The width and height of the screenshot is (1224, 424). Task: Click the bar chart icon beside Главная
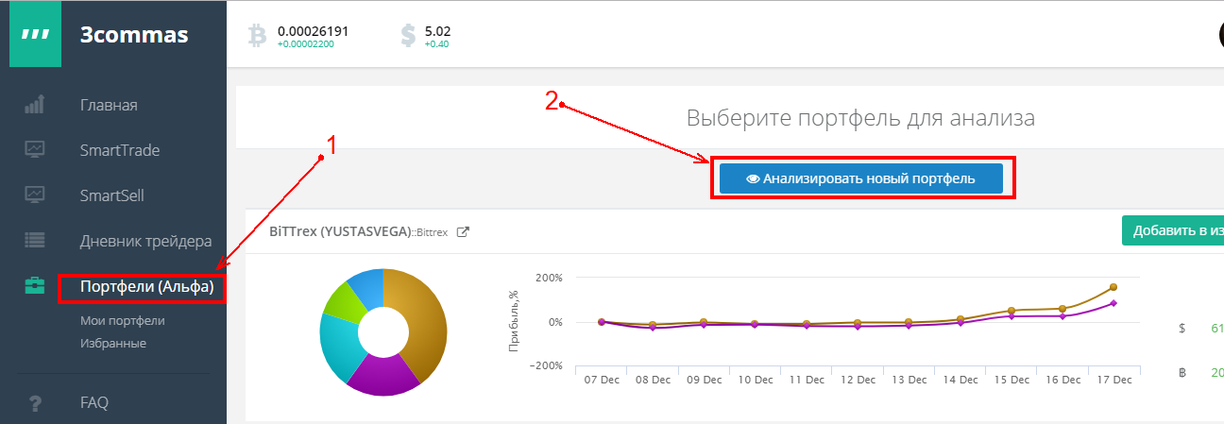coord(35,104)
